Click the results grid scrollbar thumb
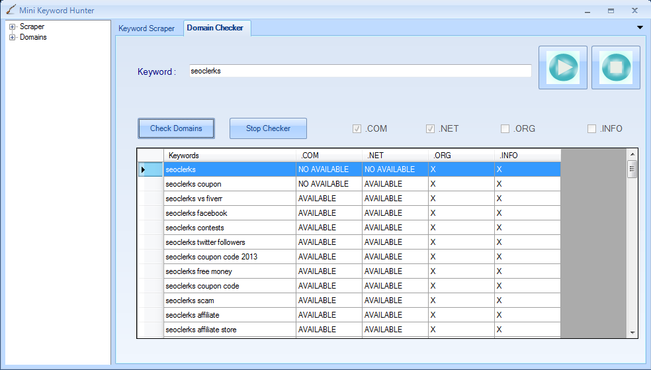 [632, 169]
